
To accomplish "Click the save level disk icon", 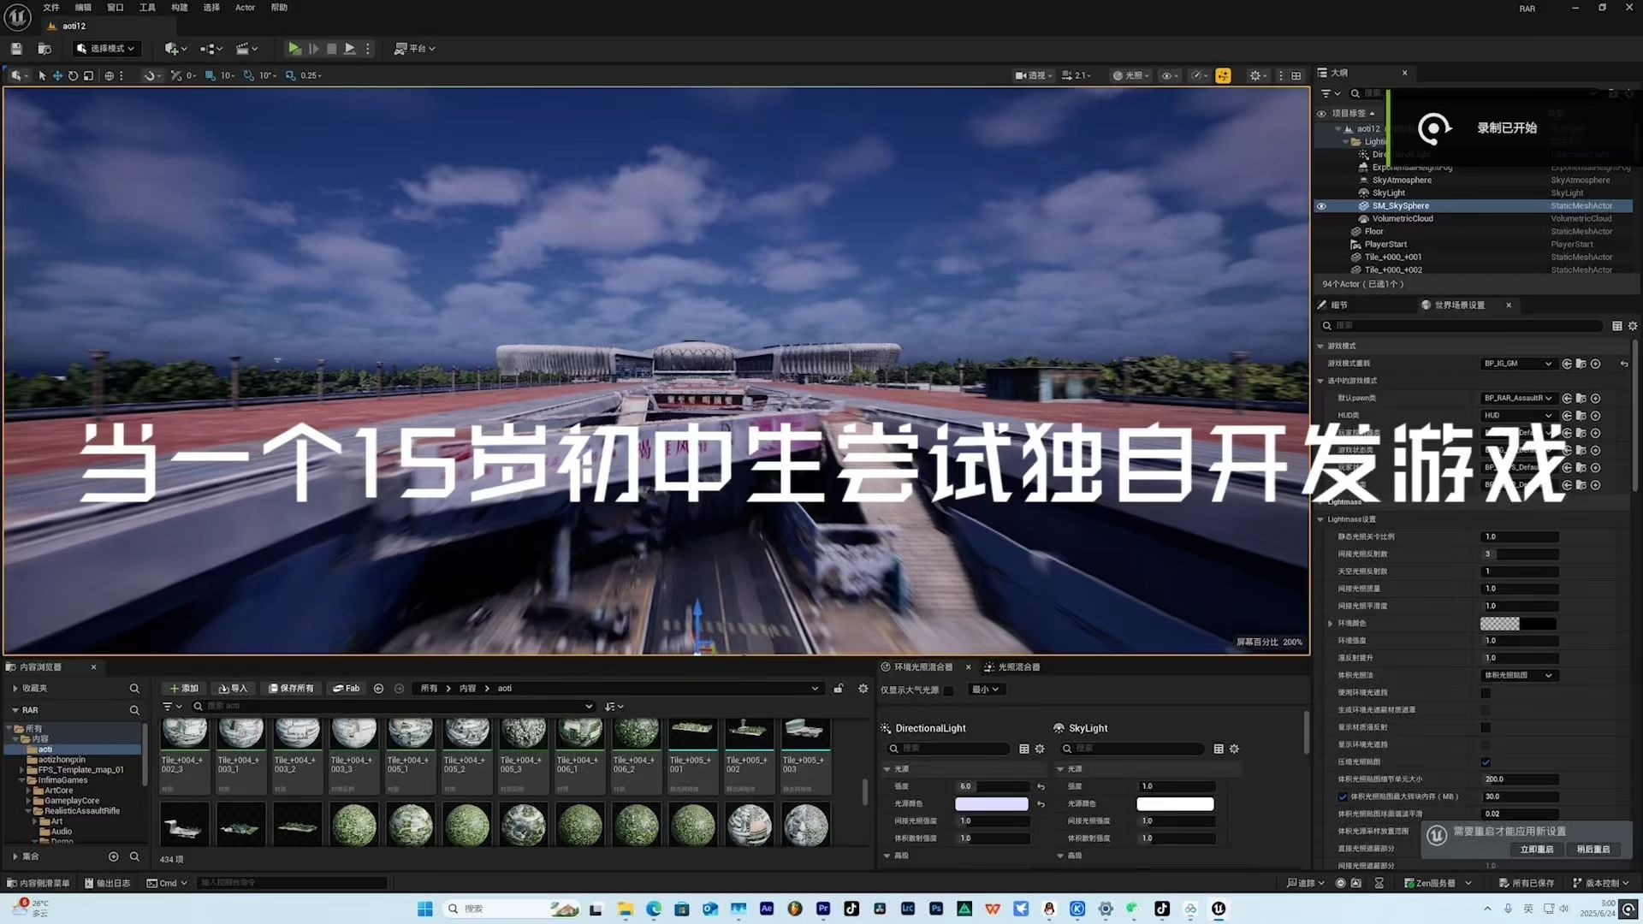I will (x=16, y=49).
